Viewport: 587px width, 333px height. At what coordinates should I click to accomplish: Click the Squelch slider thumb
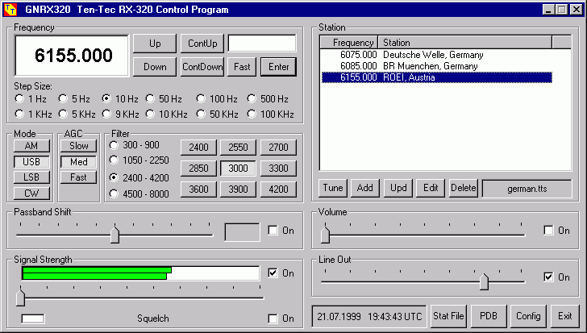[21, 298]
